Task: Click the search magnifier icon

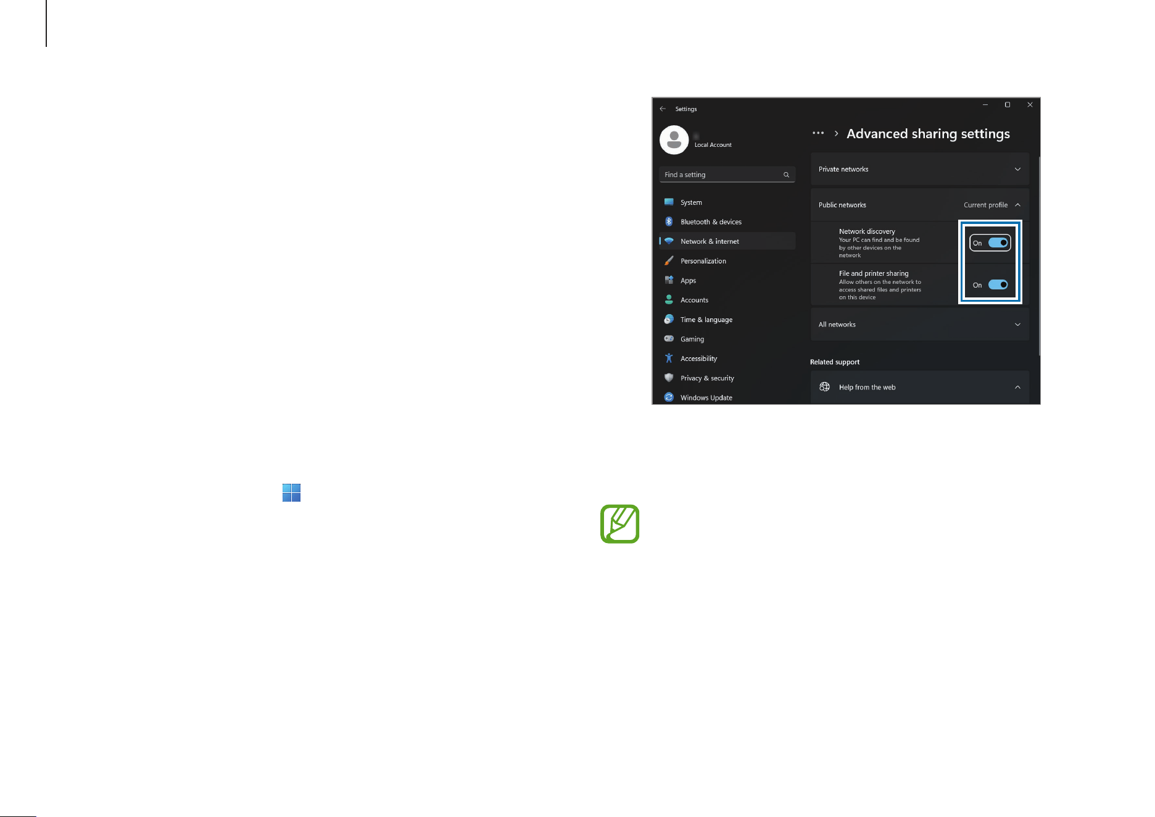Action: click(786, 175)
